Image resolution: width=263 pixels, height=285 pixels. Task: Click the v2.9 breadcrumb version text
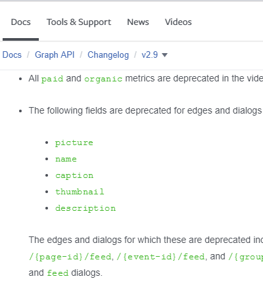(150, 55)
